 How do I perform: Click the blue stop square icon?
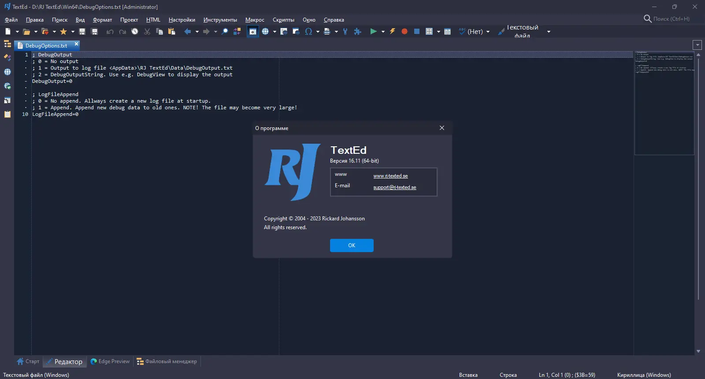(x=417, y=31)
